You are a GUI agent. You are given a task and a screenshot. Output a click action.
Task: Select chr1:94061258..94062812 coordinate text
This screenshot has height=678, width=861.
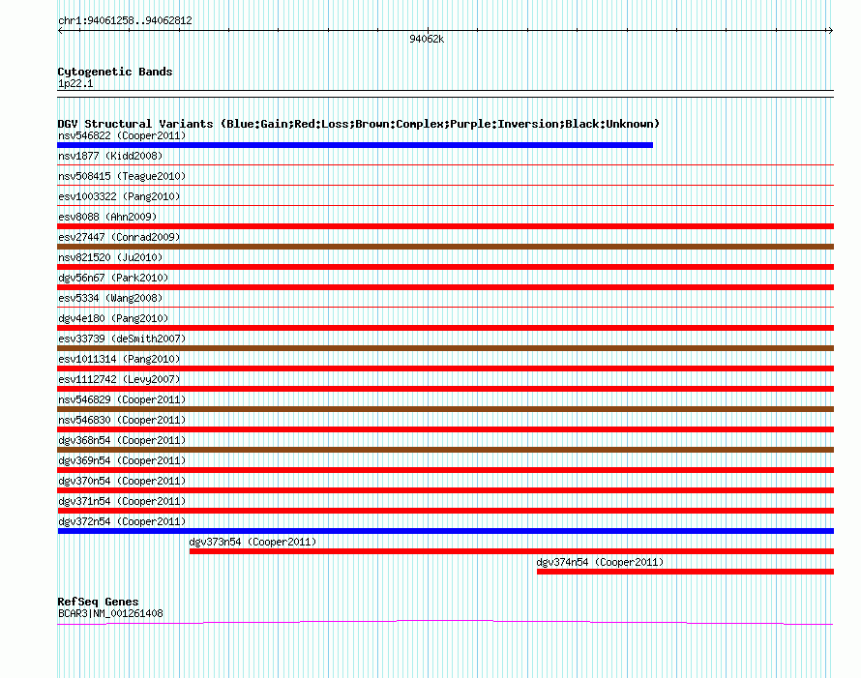coord(125,20)
